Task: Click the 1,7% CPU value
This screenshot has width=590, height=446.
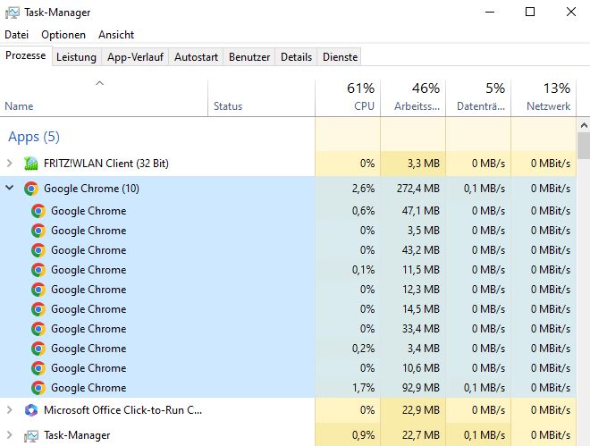Action: [363, 388]
